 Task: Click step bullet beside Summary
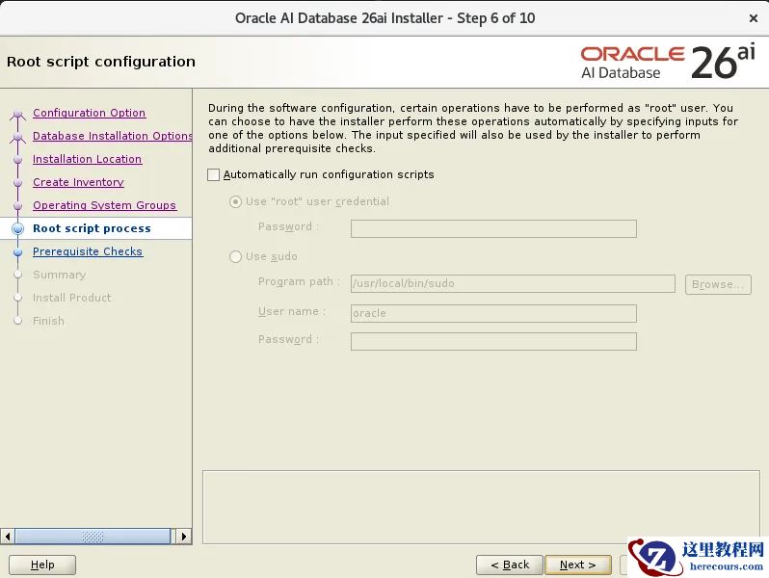18,275
